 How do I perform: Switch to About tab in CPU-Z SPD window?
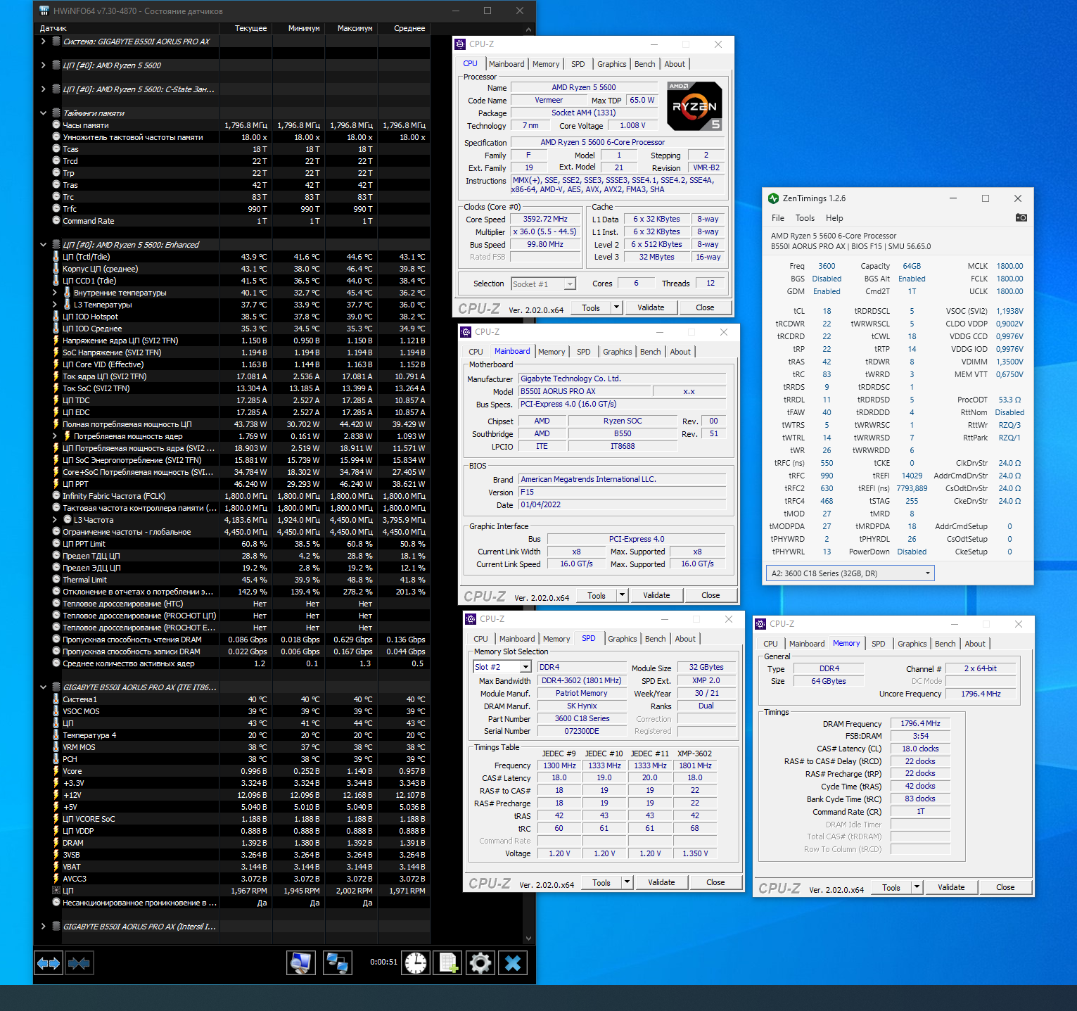click(686, 639)
